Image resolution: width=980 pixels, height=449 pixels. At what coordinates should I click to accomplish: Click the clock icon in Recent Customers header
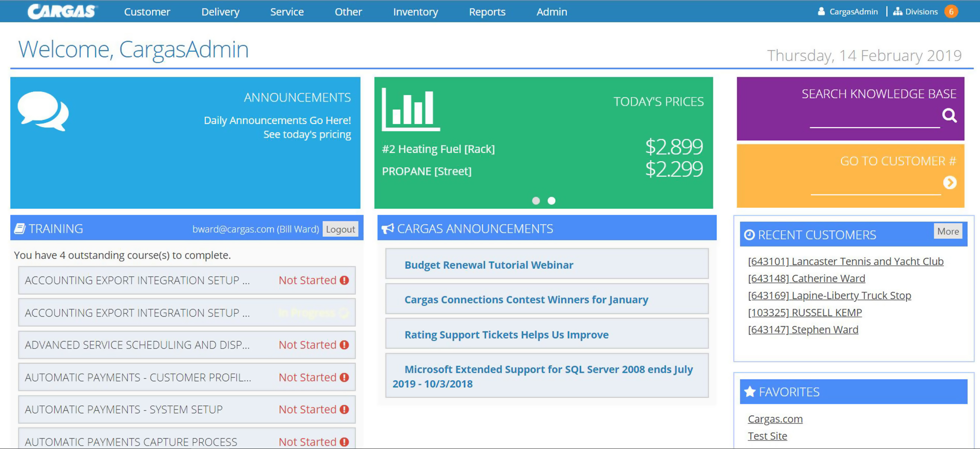[x=749, y=235]
